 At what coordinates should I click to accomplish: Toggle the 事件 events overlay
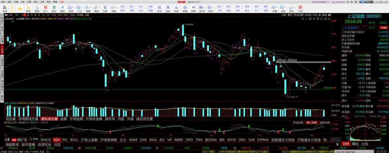pyautogui.click(x=290, y=15)
